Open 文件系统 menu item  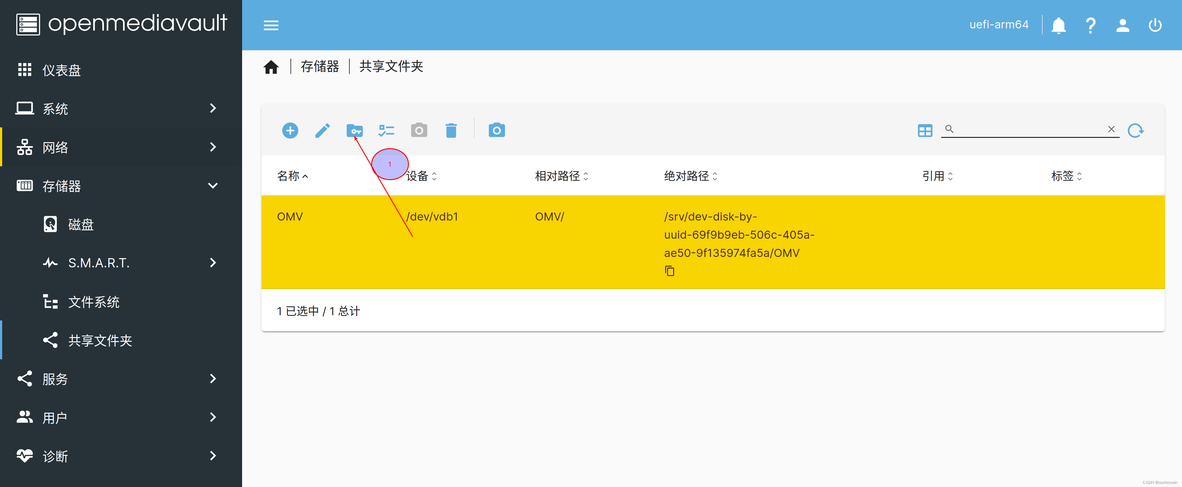(x=94, y=302)
